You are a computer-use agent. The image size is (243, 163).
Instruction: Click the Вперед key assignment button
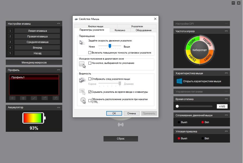pyautogui.click(x=37, y=48)
